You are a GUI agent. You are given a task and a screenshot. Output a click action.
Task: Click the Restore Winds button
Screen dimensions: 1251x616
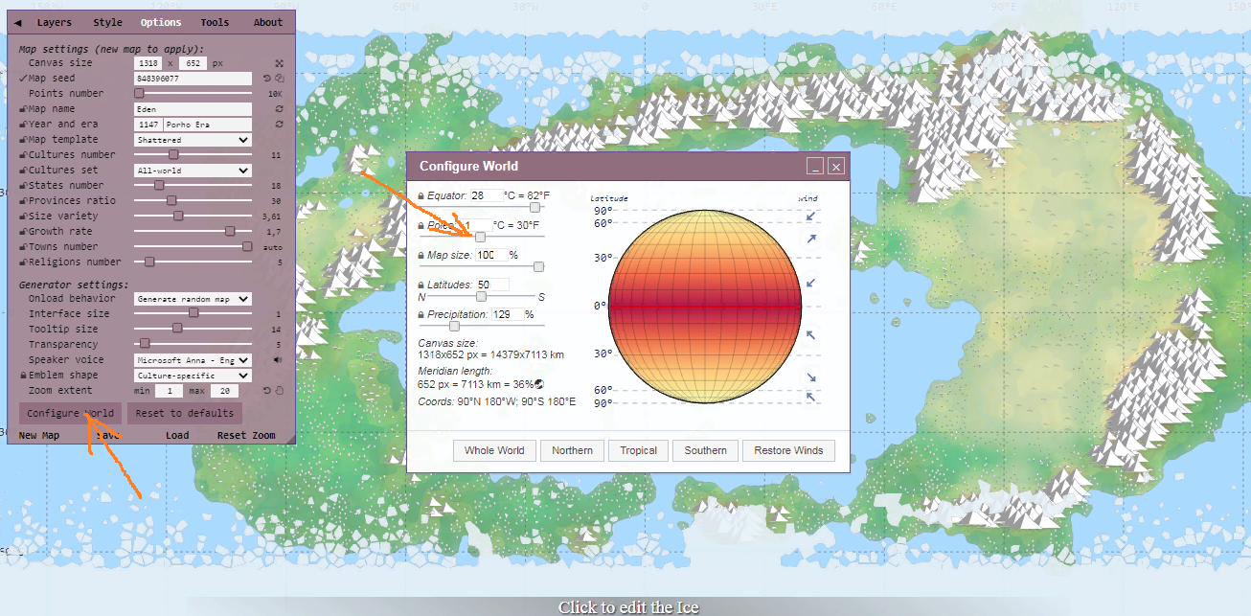pos(788,450)
